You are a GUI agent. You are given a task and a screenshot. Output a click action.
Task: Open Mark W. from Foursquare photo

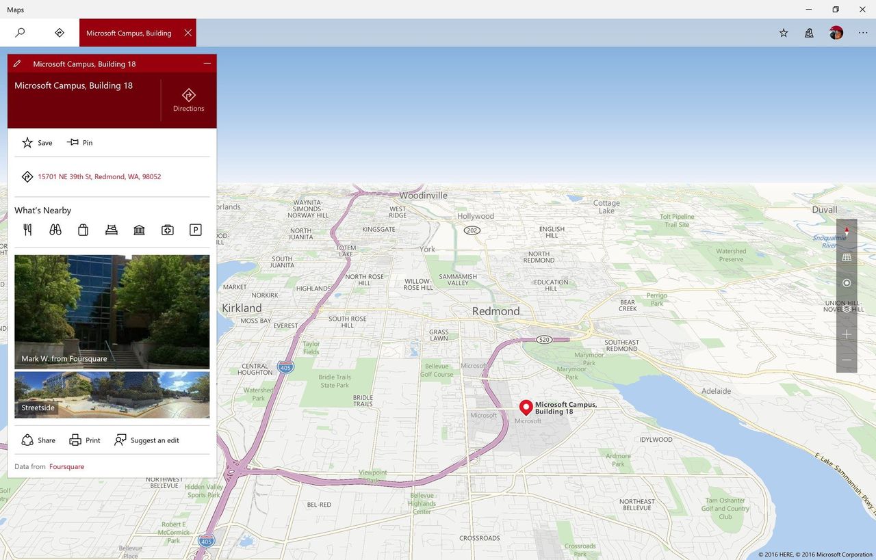coord(112,312)
